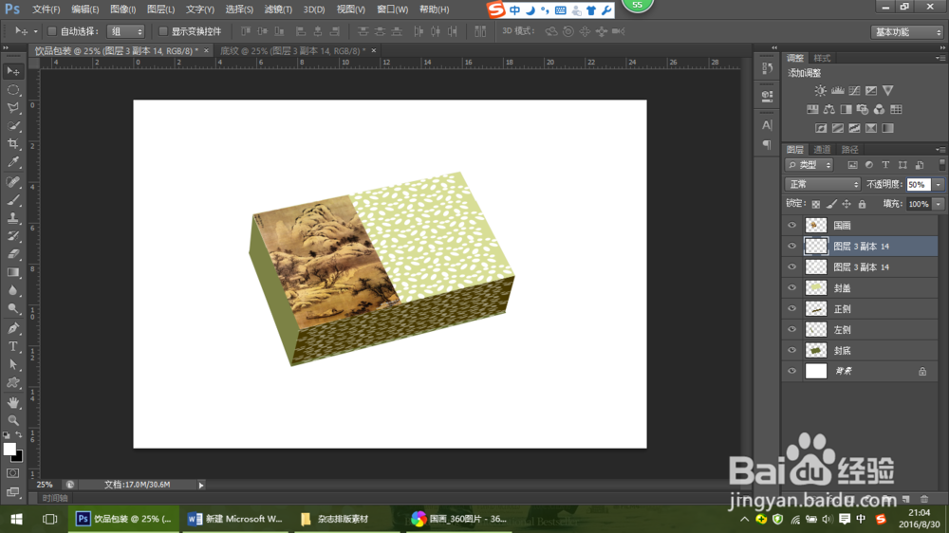Open the 滤镜 menu

(x=278, y=9)
